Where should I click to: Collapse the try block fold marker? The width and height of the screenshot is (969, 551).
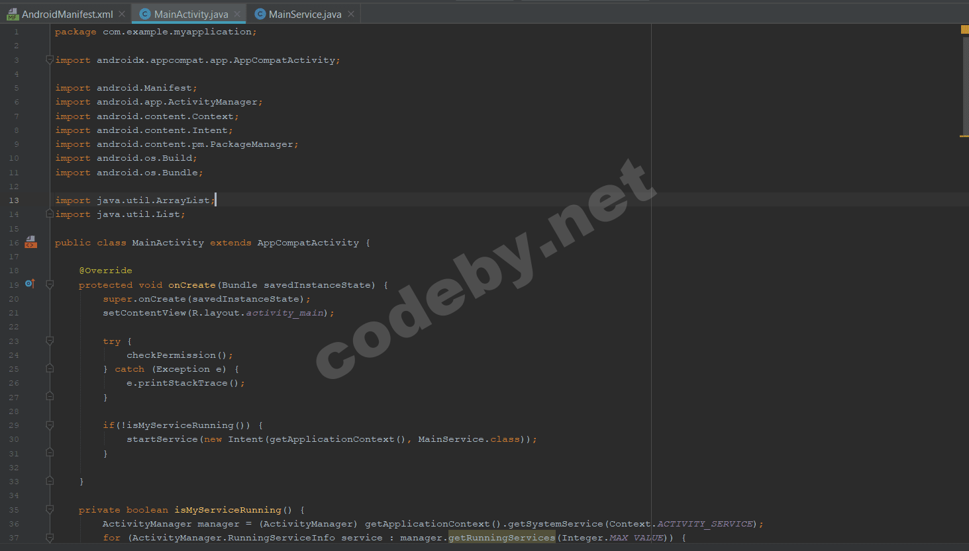(50, 341)
